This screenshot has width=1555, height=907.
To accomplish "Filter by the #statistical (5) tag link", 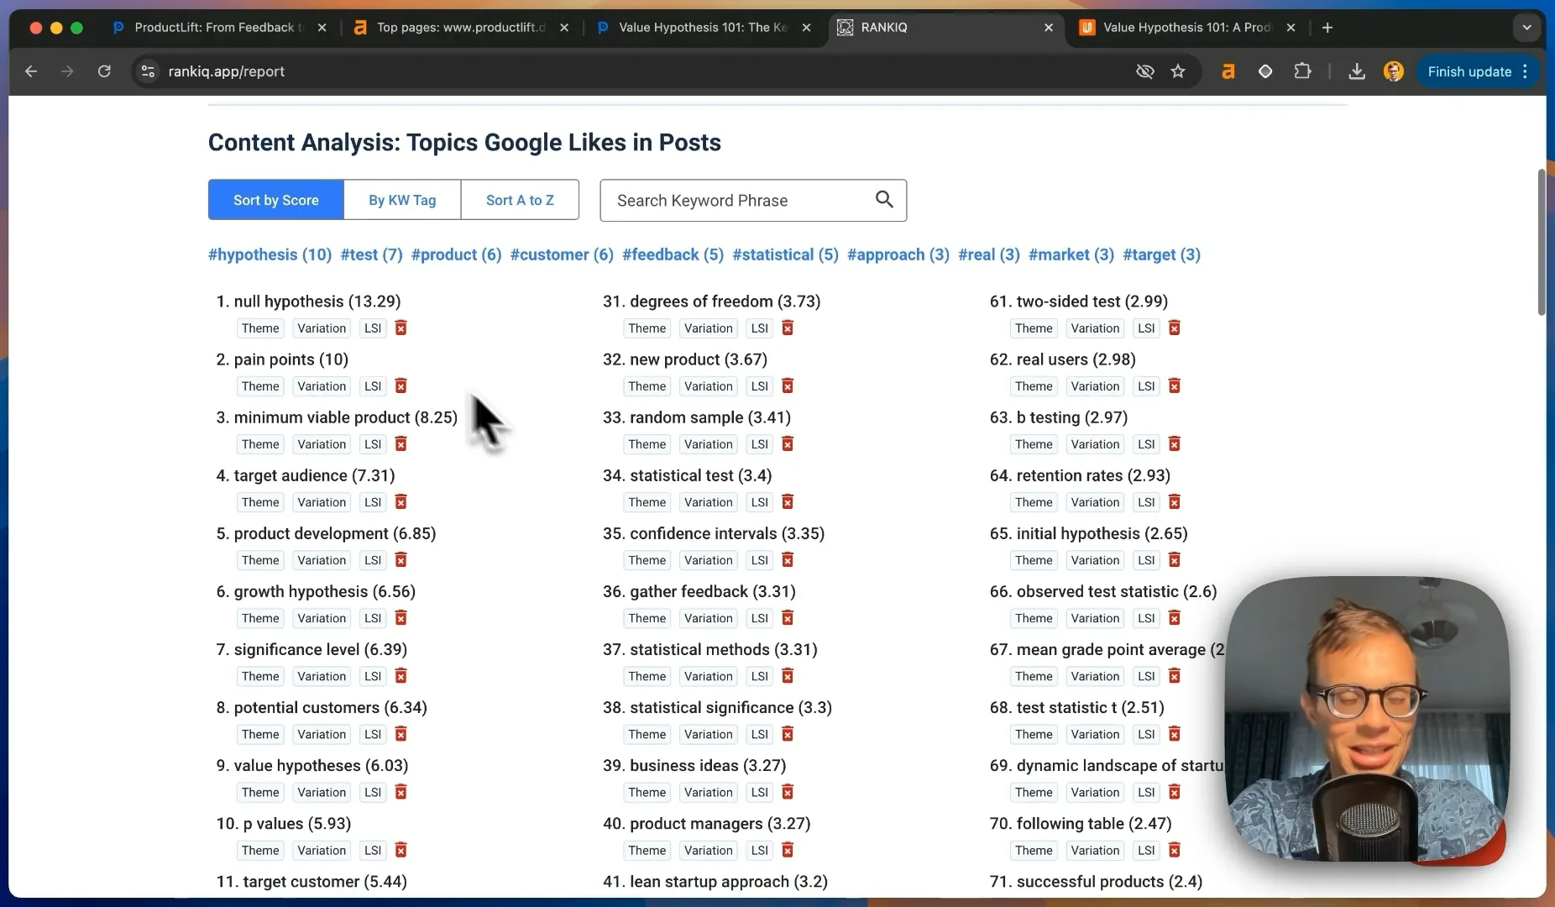I will tap(785, 254).
